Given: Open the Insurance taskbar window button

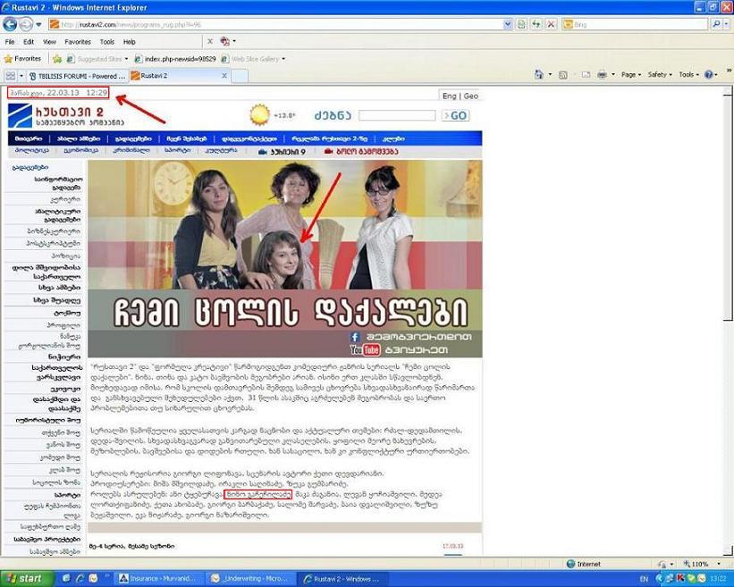Looking at the screenshot, I should click(156, 579).
